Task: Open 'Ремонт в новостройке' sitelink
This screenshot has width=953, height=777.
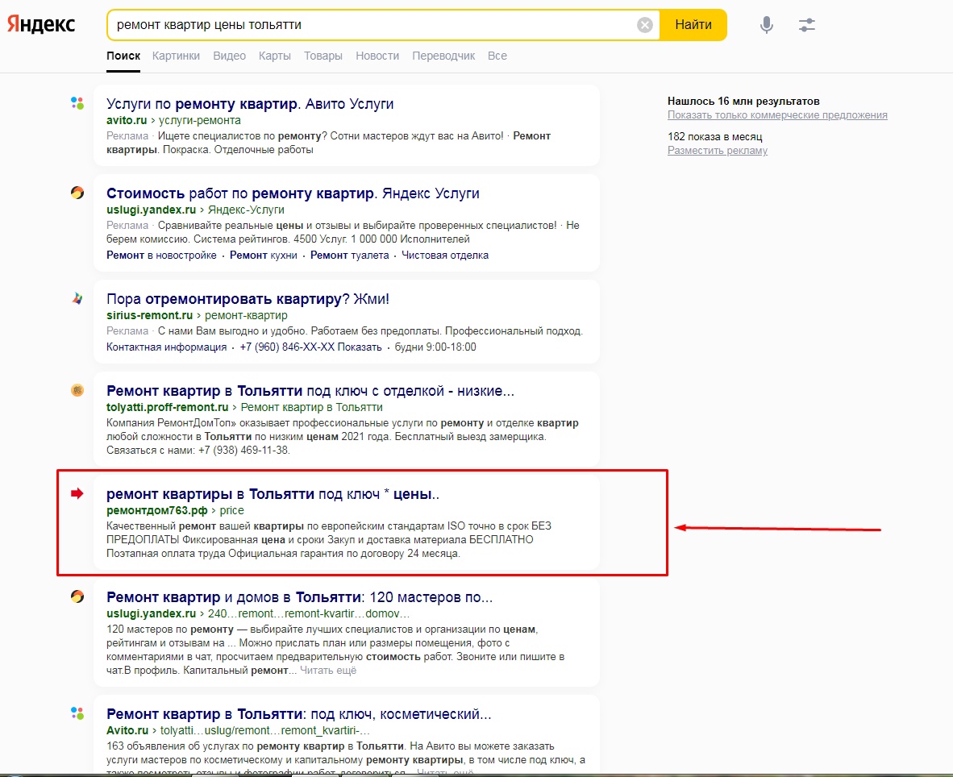Action: coord(161,255)
